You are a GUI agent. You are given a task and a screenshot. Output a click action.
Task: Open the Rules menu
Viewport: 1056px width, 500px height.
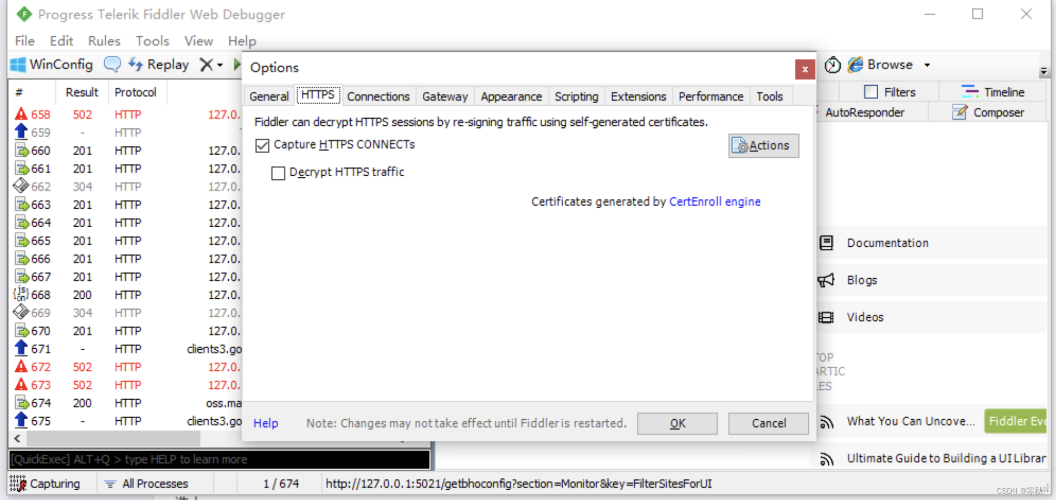tap(104, 41)
